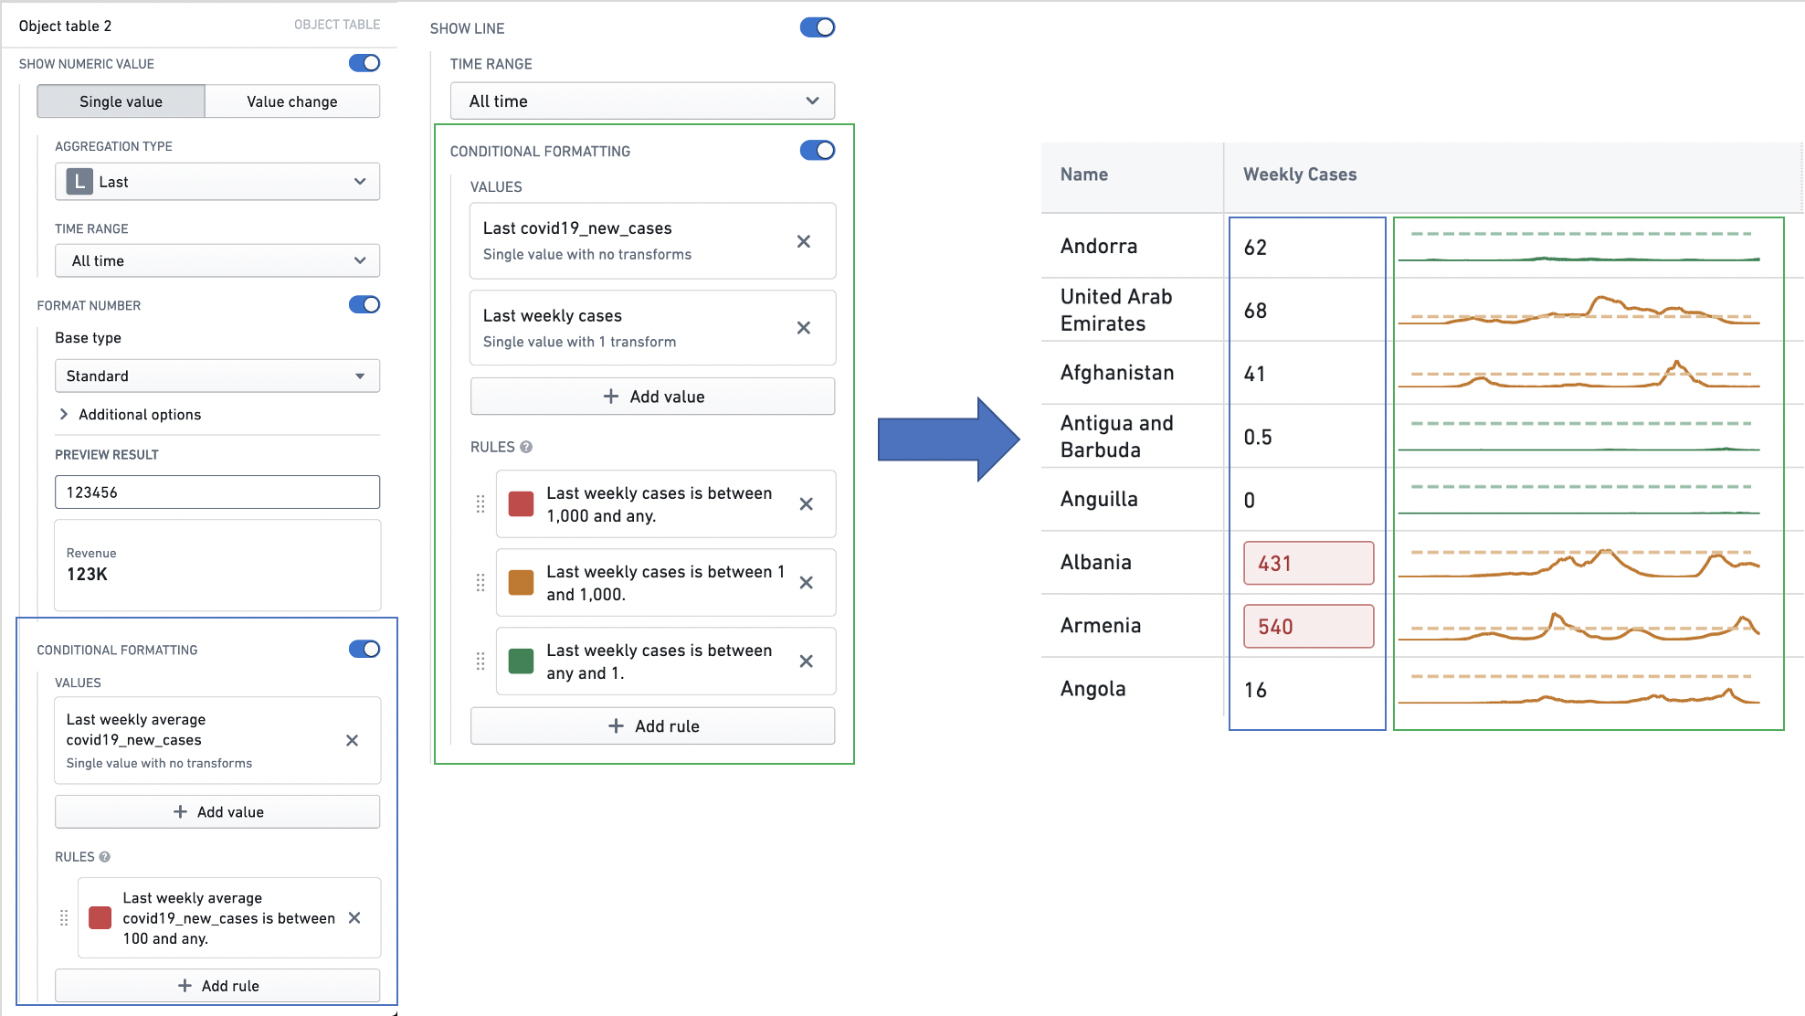
Task: Delete rule between 100 and any
Action: coord(354,918)
